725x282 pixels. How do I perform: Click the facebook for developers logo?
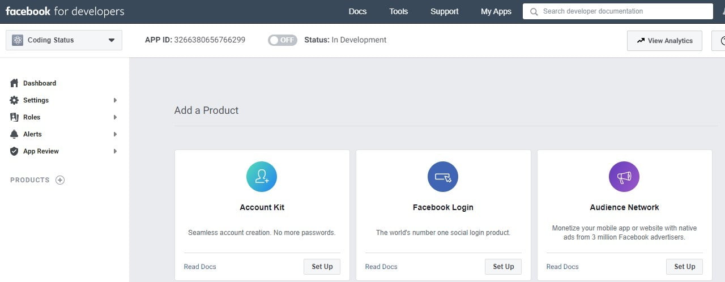coord(65,11)
